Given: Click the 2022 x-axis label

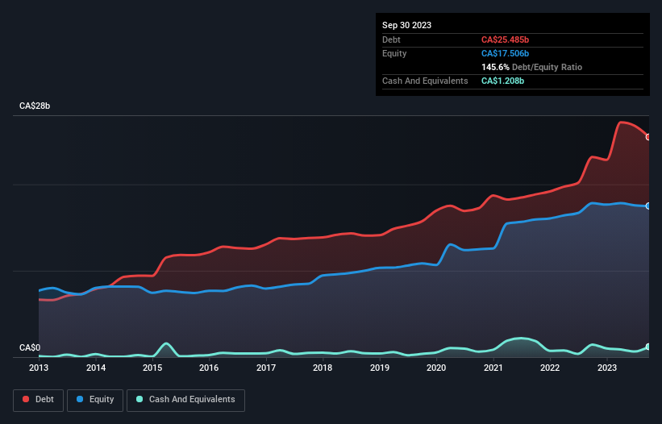Looking at the screenshot, I should click(550, 368).
